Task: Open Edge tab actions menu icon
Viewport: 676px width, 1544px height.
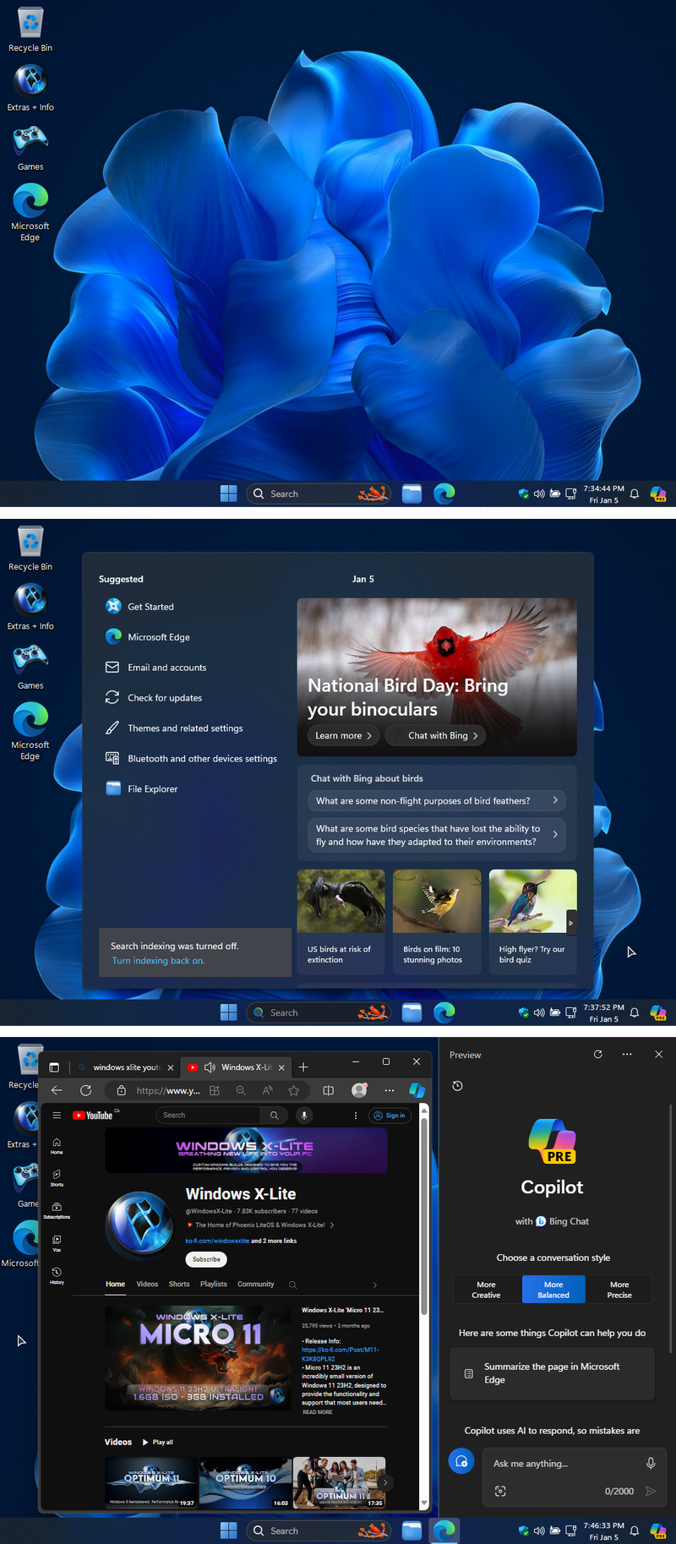Action: [x=54, y=1067]
